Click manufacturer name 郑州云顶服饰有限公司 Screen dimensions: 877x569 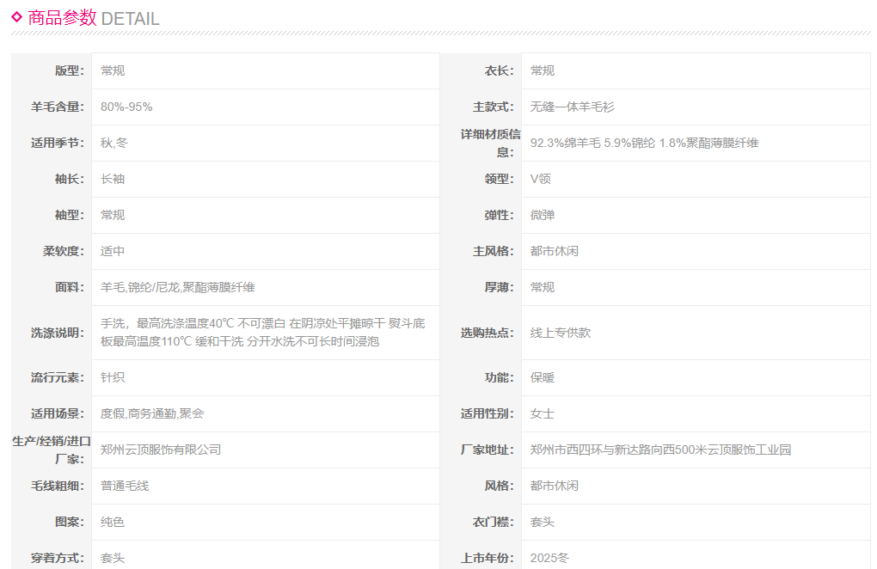(161, 450)
